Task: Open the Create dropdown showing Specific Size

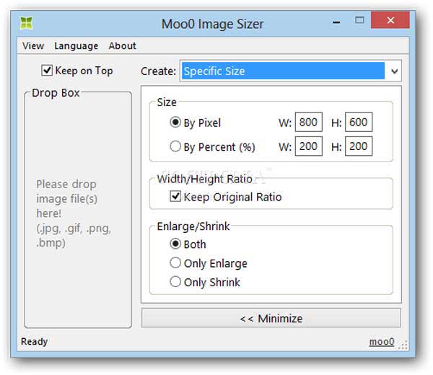Action: pos(291,71)
